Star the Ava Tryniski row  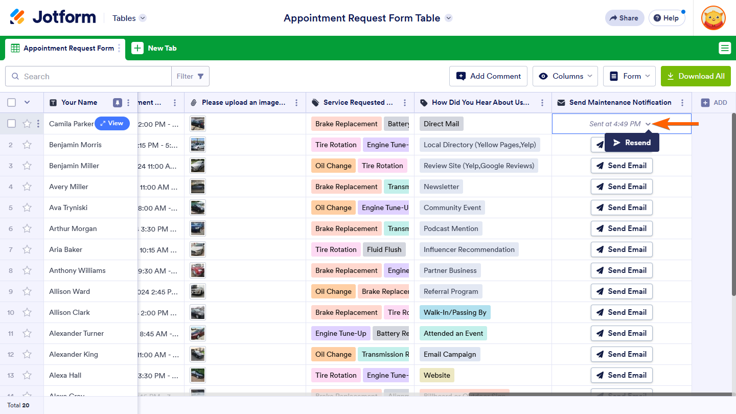pos(27,208)
